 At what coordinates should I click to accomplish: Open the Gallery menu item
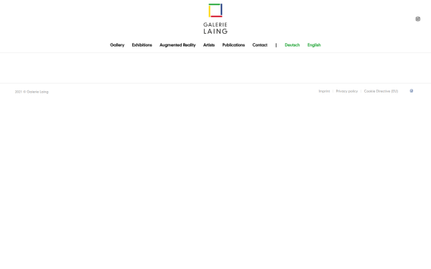[117, 45]
